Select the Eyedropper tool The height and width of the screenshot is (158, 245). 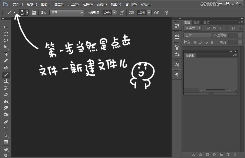(6, 61)
